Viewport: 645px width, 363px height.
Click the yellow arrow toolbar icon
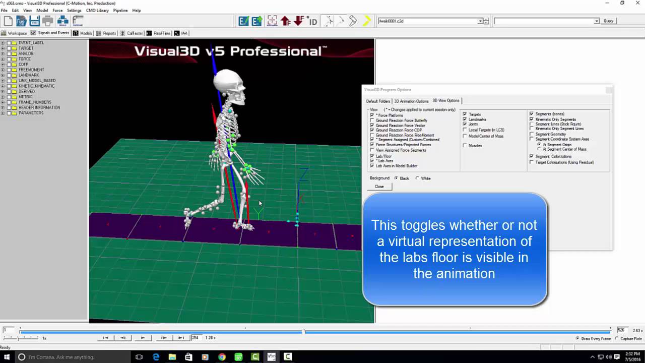[x=367, y=21]
